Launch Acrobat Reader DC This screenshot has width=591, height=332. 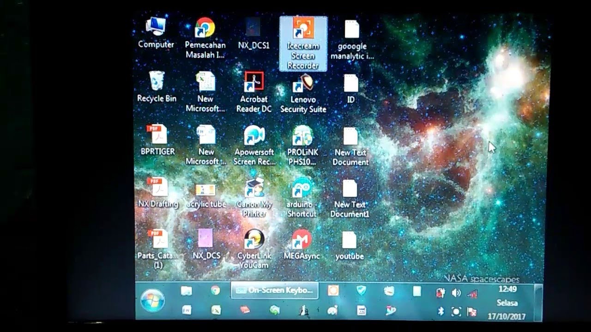(x=254, y=92)
